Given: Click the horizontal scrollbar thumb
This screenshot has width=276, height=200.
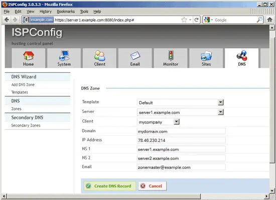Looking at the screenshot, I should coord(104,196).
